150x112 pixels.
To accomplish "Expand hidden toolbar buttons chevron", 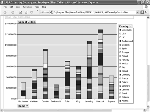I will point(37,10).
